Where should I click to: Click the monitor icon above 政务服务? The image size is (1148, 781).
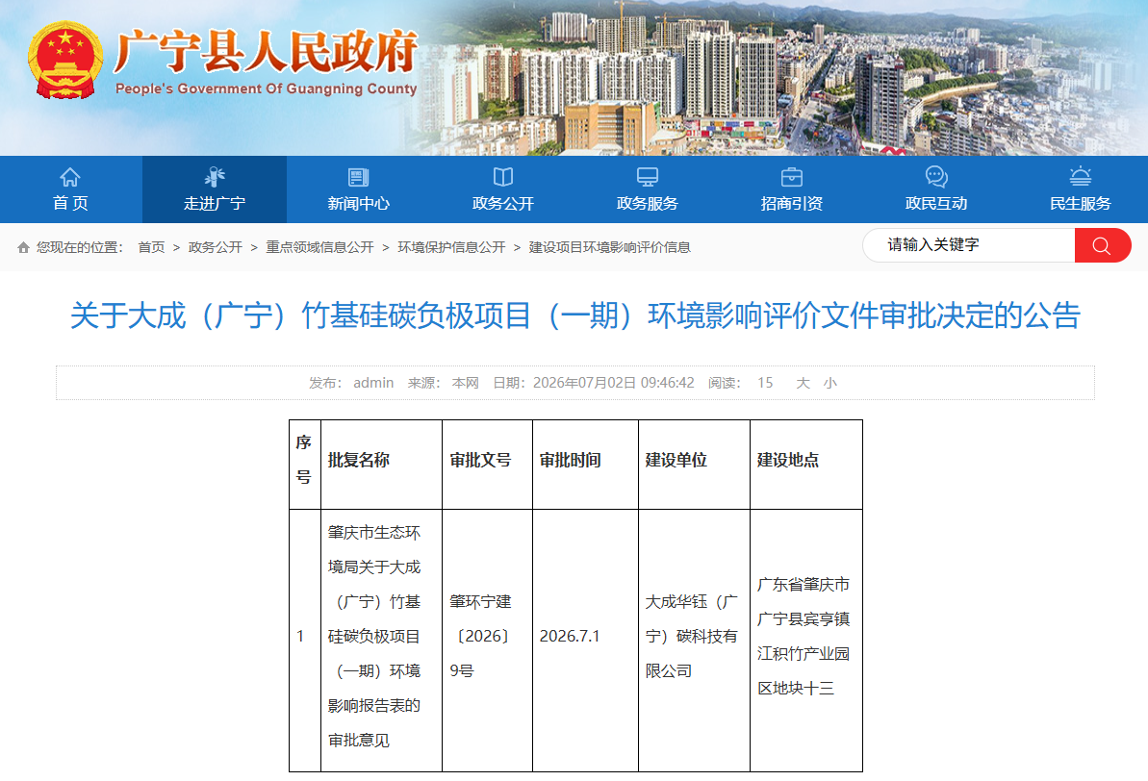coord(648,177)
